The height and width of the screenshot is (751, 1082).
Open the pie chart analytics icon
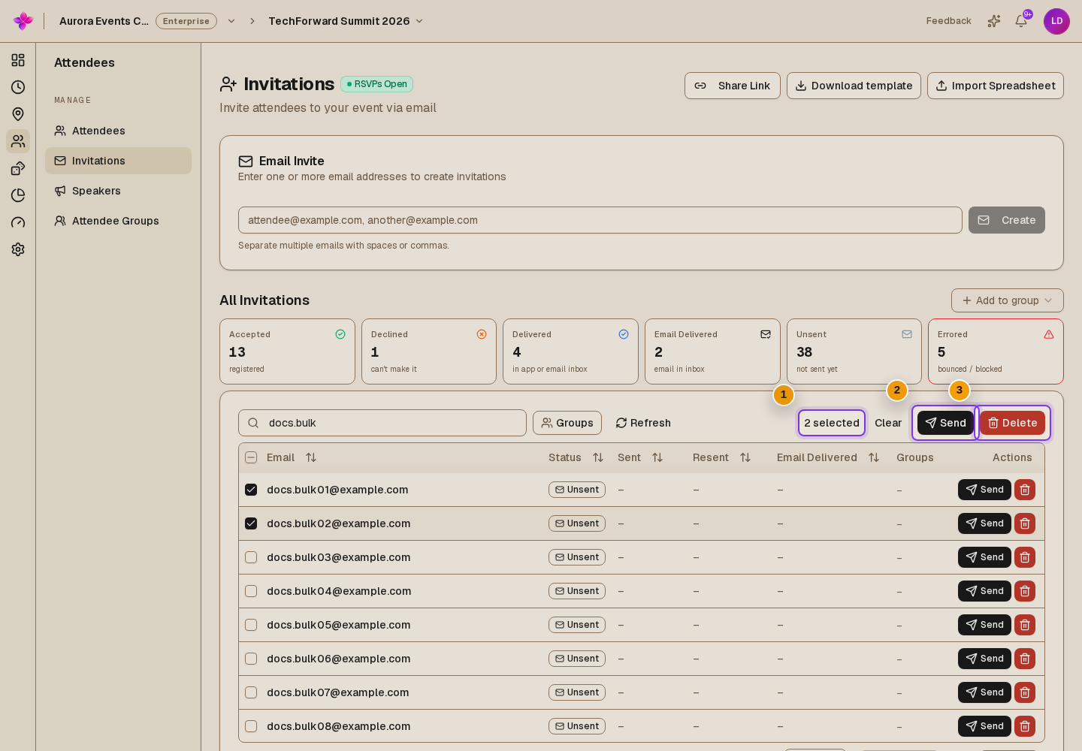[x=18, y=195]
